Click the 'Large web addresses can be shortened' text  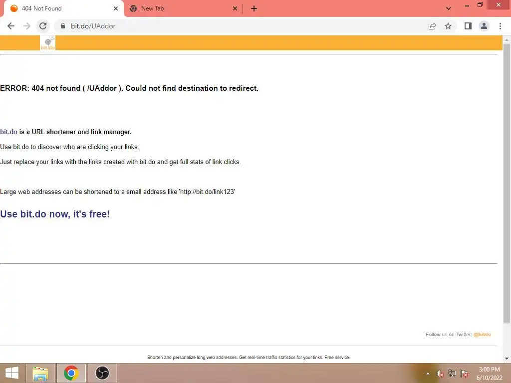(x=117, y=192)
